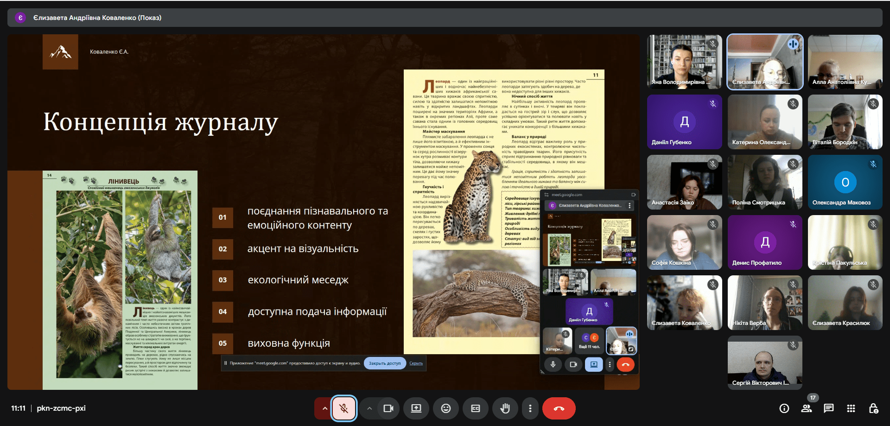This screenshot has width=890, height=426.
Task: Click the 'Скрыть' link
Action: coord(416,363)
